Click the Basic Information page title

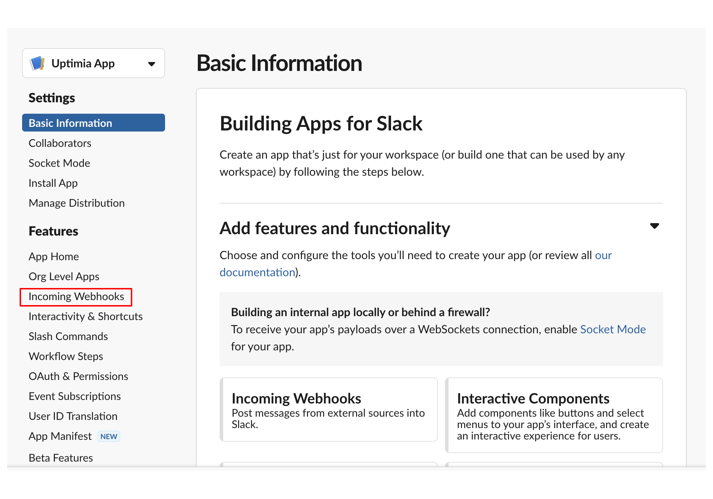pyautogui.click(x=279, y=63)
